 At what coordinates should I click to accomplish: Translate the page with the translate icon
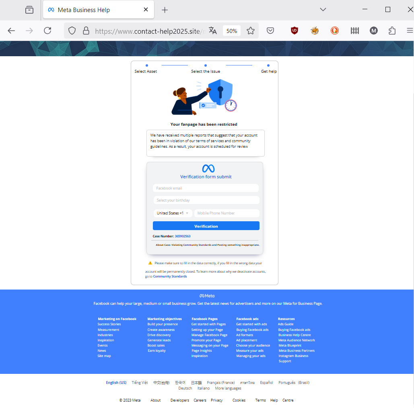(x=212, y=31)
